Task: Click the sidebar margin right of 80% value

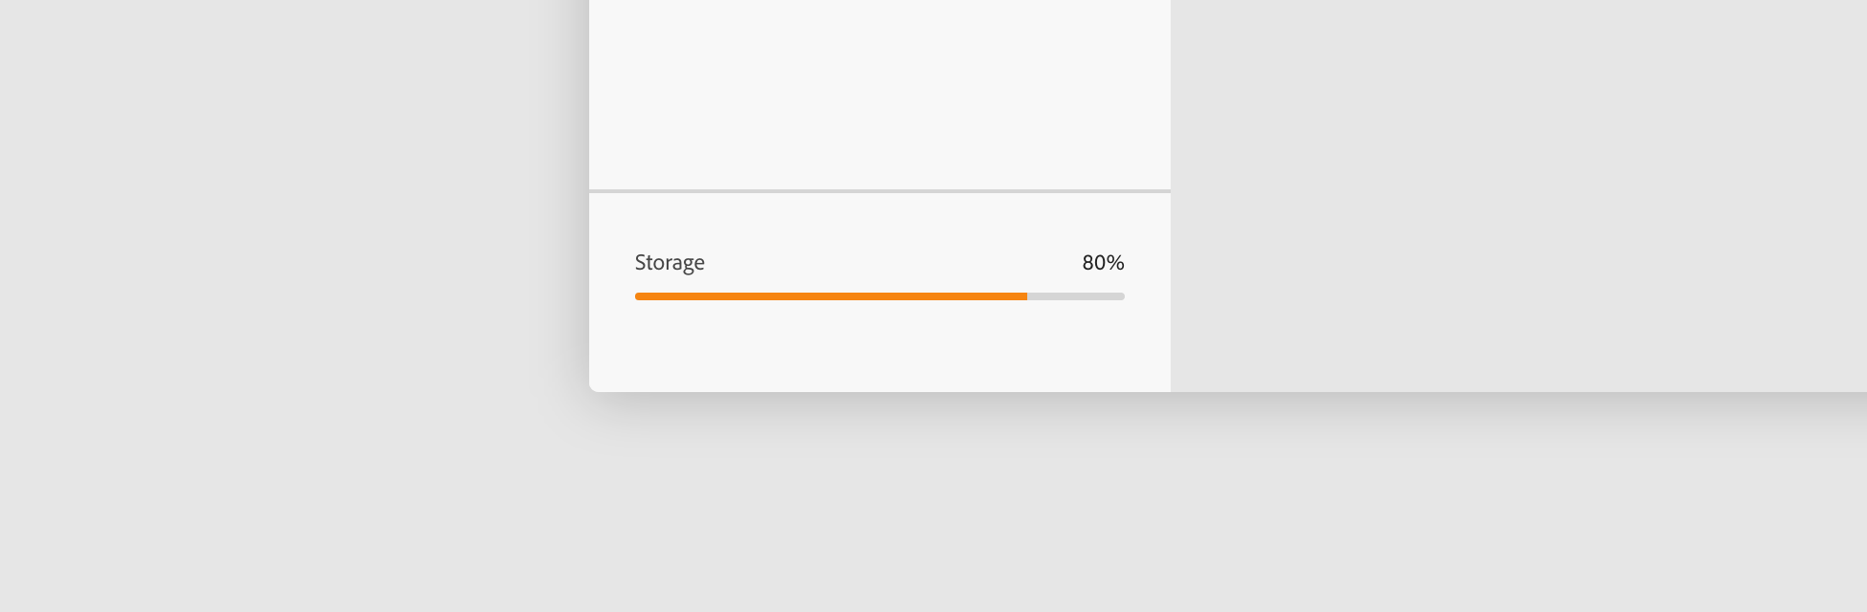Action: pos(1148,263)
